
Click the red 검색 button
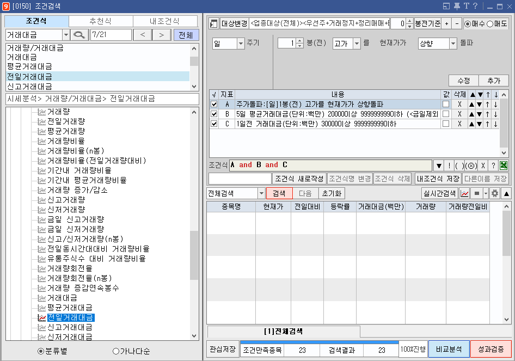click(x=279, y=193)
